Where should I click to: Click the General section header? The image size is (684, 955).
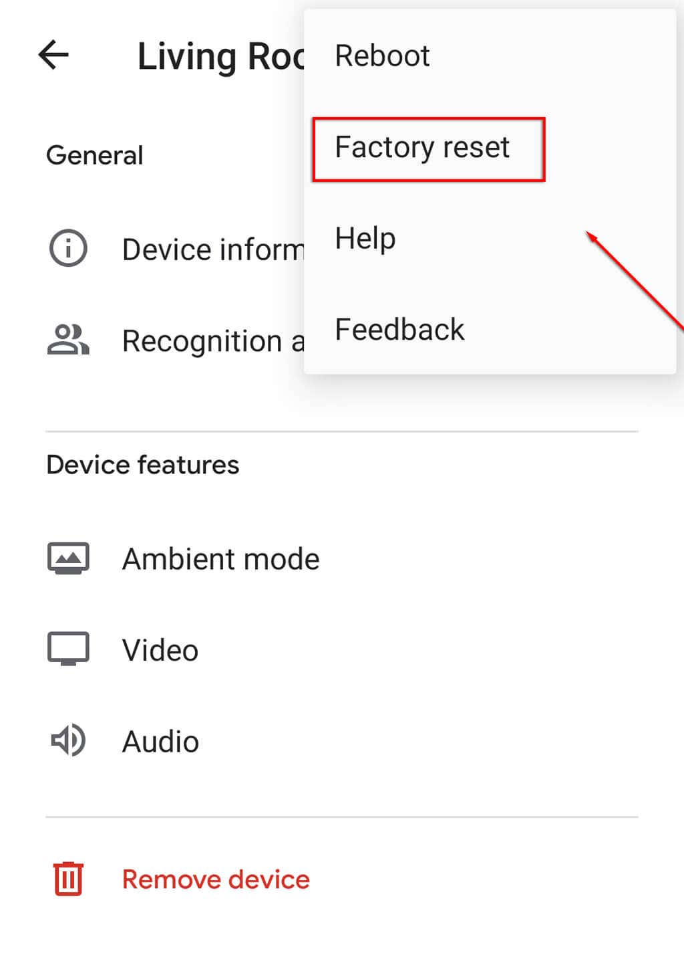click(x=95, y=156)
